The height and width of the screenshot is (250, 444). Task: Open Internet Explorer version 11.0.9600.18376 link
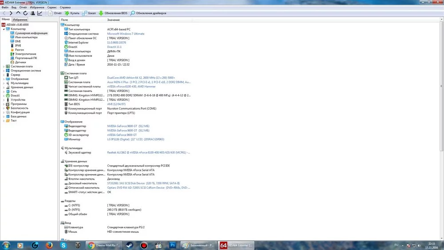pos(117,43)
